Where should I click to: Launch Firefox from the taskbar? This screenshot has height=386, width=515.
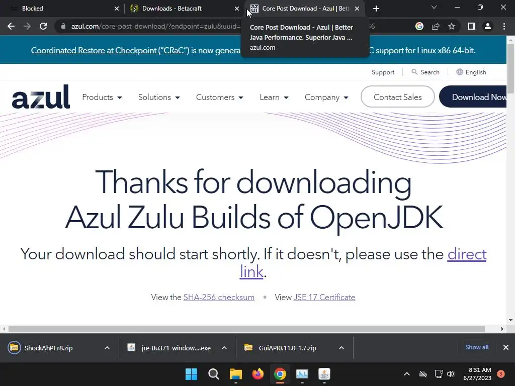(258, 374)
